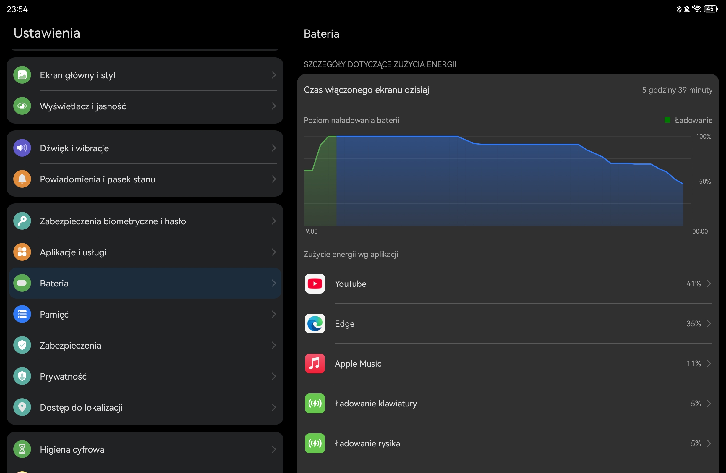The image size is (726, 473).
Task: Expand Ładowanie rysika chevron
Action: (709, 443)
